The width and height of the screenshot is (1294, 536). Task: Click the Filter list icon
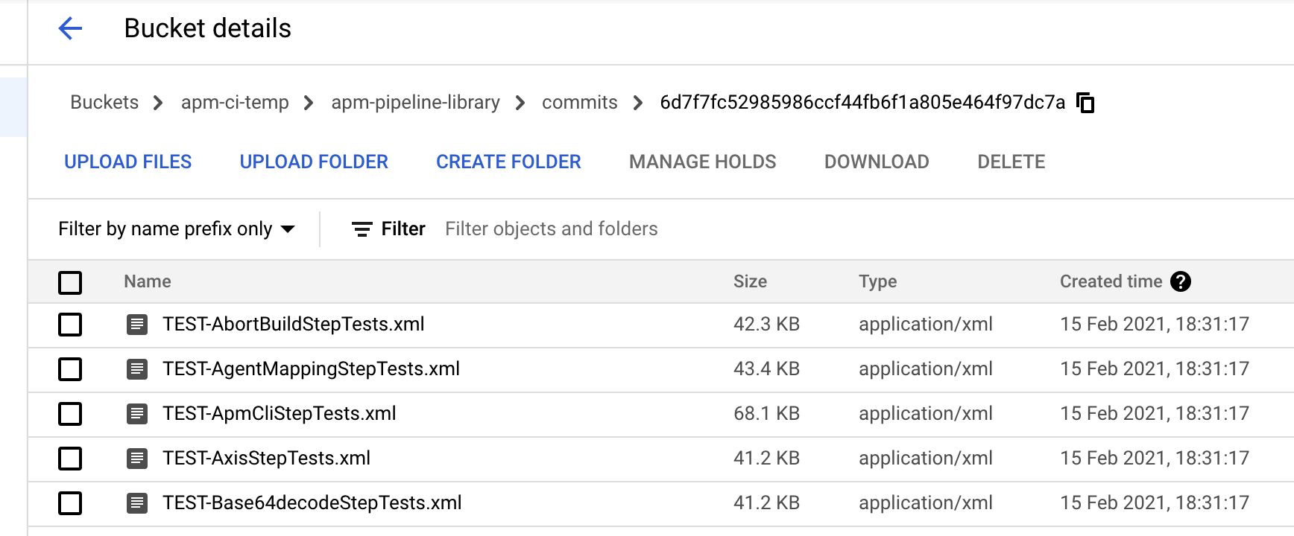(x=362, y=229)
